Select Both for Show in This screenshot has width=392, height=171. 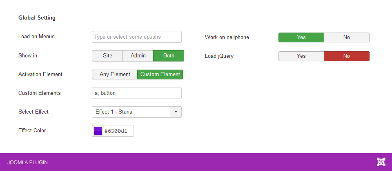[169, 56]
